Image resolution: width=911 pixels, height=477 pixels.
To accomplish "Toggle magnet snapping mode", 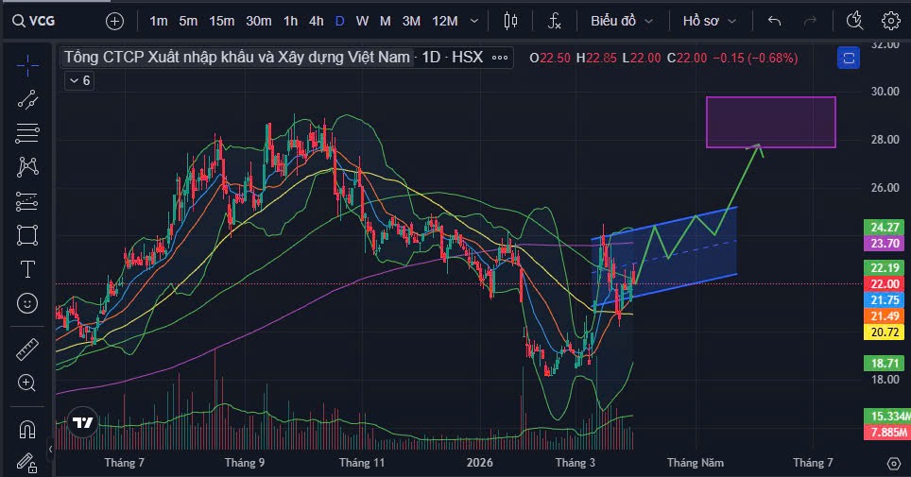I will (27, 430).
